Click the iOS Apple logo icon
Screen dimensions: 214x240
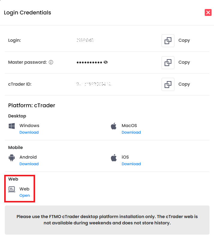click(x=114, y=157)
